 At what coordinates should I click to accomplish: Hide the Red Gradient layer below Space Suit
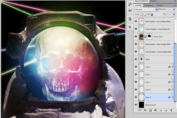136,44
